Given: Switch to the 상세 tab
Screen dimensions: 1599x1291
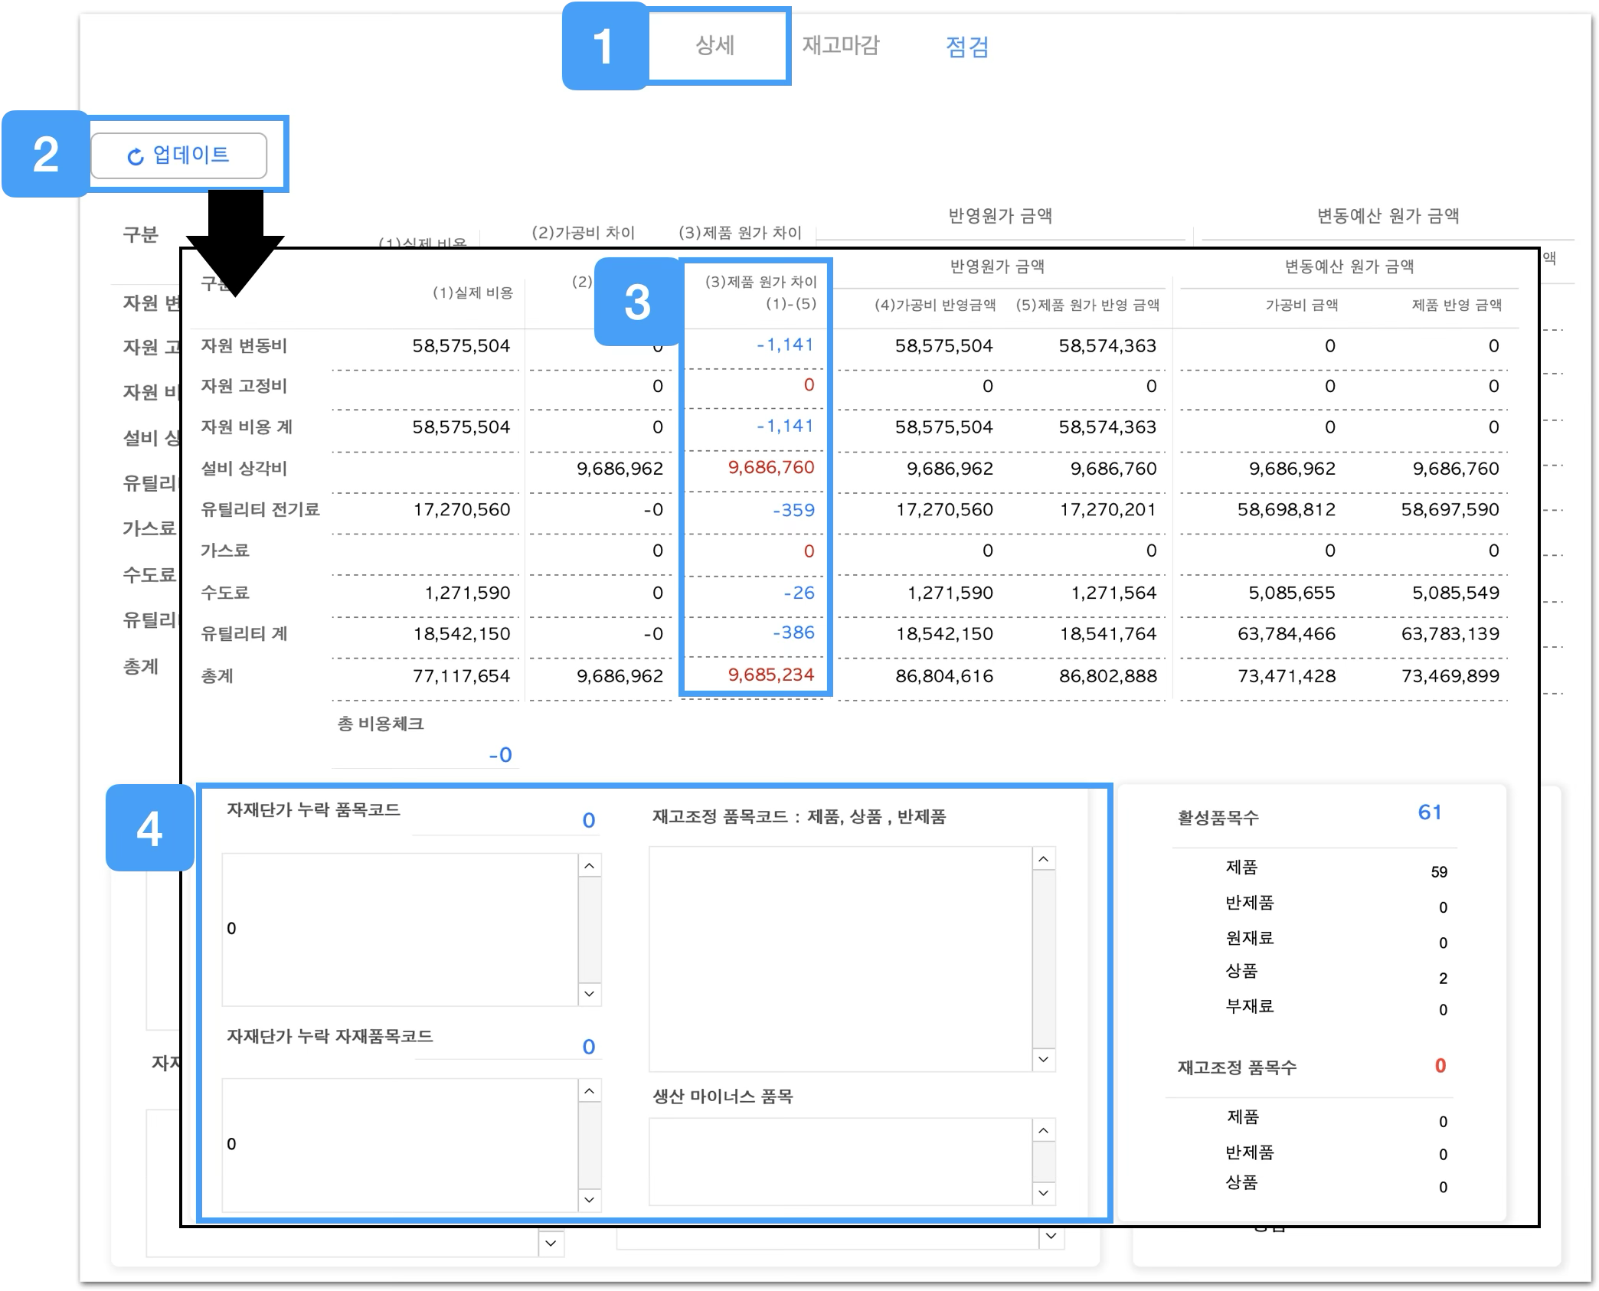Looking at the screenshot, I should click(x=714, y=46).
